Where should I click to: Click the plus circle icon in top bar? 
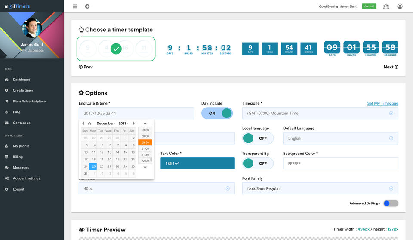[x=87, y=6]
